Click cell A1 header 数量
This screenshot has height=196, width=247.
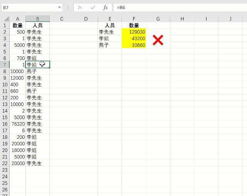(18, 25)
